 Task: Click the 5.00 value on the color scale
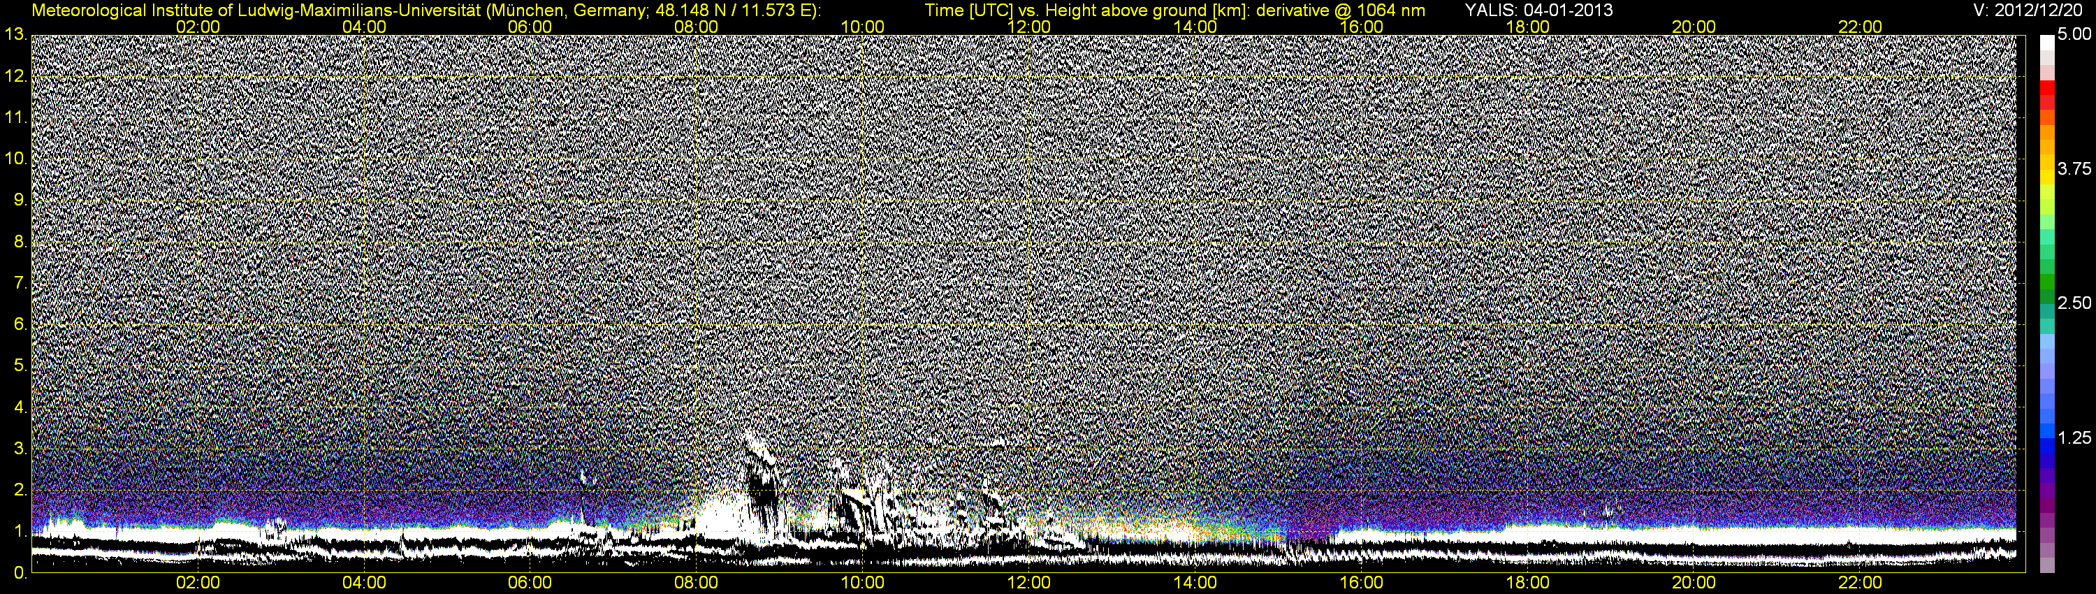pyautogui.click(x=2074, y=34)
